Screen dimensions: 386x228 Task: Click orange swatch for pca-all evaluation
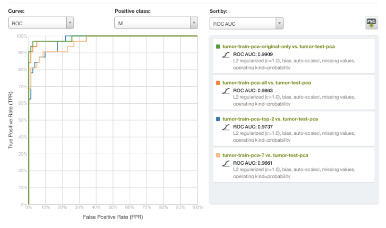pyautogui.click(x=218, y=83)
